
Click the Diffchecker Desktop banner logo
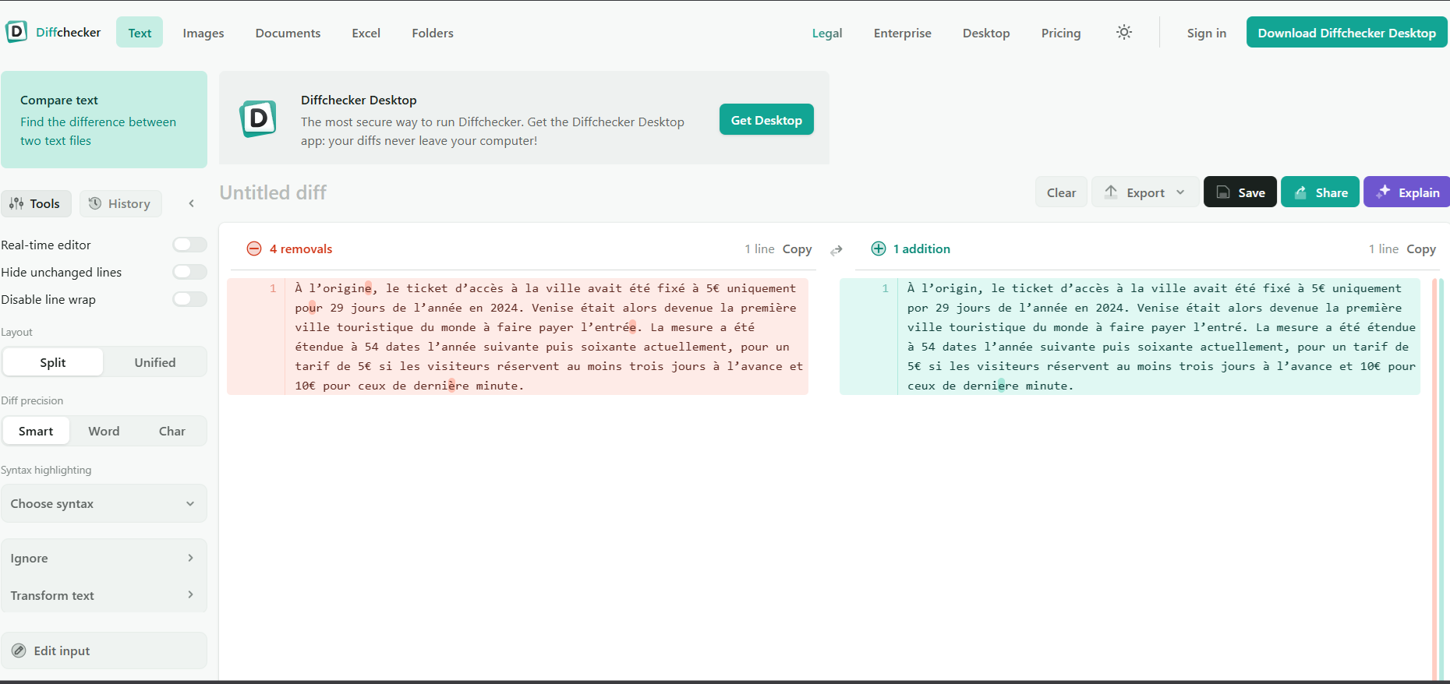pos(258,118)
